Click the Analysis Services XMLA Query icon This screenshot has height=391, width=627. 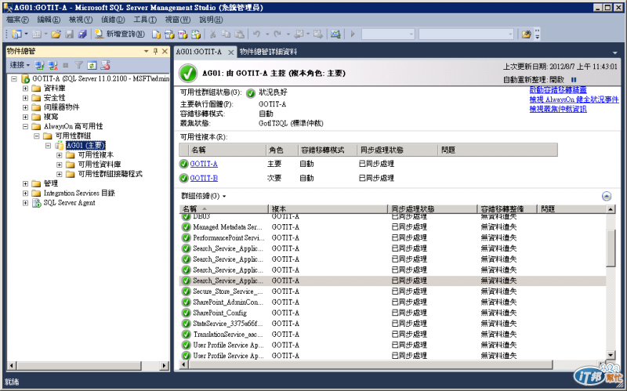[x=196, y=34]
